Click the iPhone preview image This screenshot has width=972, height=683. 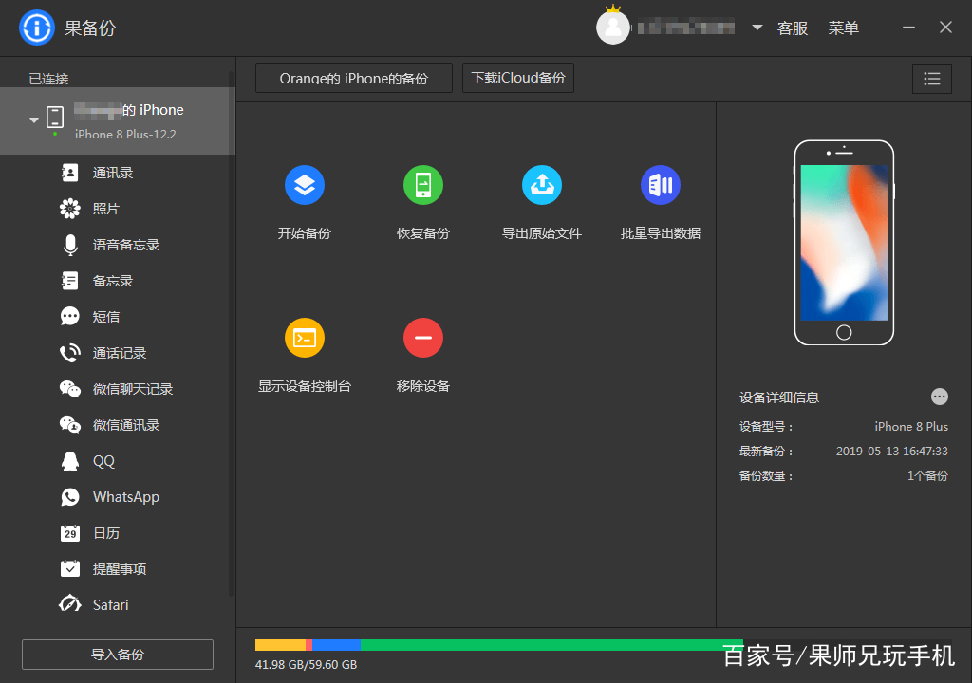click(844, 242)
